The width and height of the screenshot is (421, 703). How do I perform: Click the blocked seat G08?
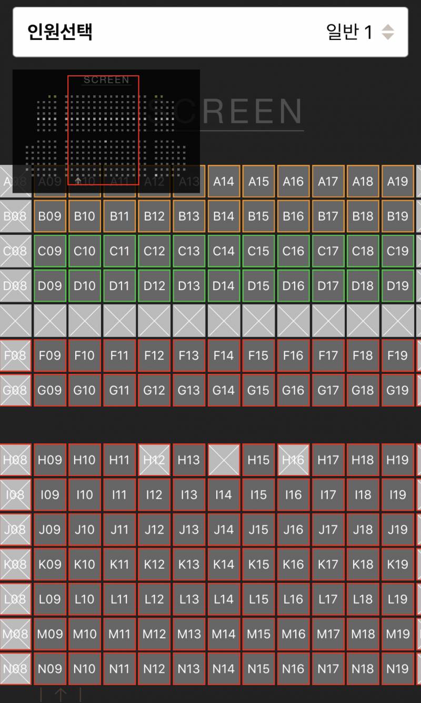pos(15,390)
